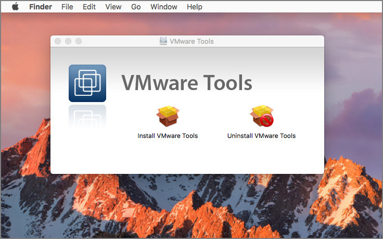
Task: Click the large blue VMware logo icon
Action: (x=87, y=83)
